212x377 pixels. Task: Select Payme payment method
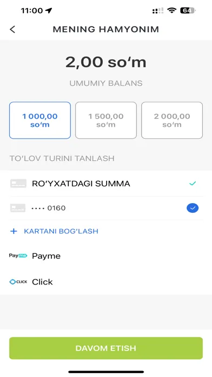tap(106, 256)
